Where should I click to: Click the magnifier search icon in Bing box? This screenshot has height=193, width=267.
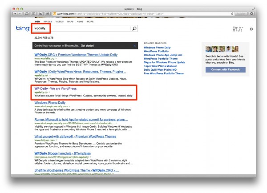tap(134, 28)
